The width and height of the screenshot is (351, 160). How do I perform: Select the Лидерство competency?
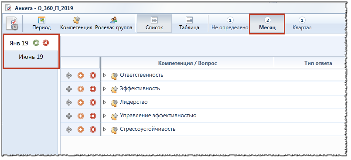point(133,102)
